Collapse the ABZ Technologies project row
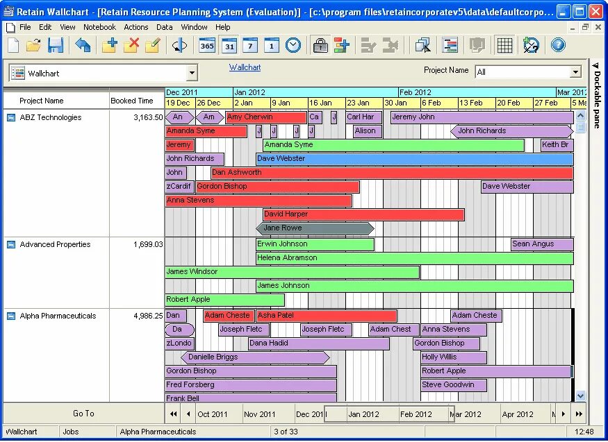 [x=11, y=118]
